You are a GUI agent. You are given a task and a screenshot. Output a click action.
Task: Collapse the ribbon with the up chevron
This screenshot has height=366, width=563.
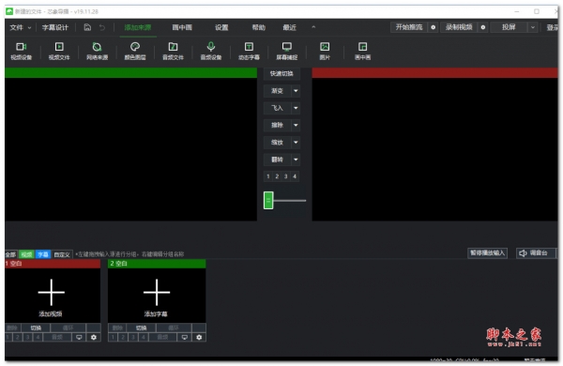[313, 27]
